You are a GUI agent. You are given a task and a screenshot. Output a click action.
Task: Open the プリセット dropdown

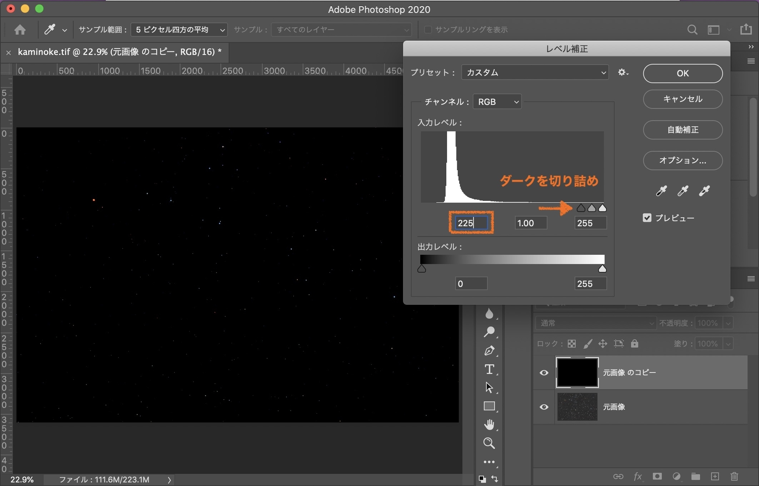535,72
